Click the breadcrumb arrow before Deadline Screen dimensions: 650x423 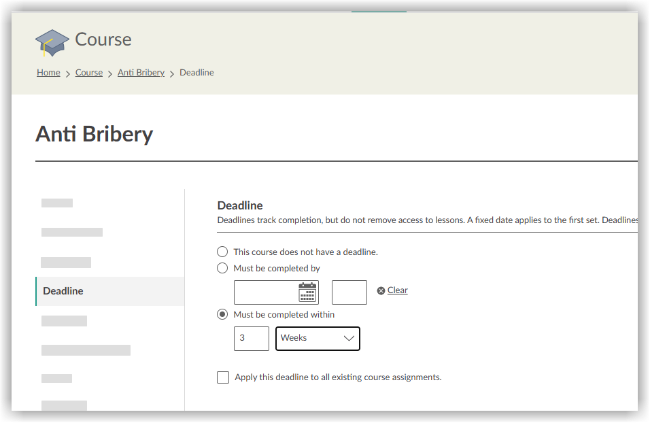172,73
